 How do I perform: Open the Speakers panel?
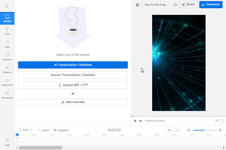[7, 57]
